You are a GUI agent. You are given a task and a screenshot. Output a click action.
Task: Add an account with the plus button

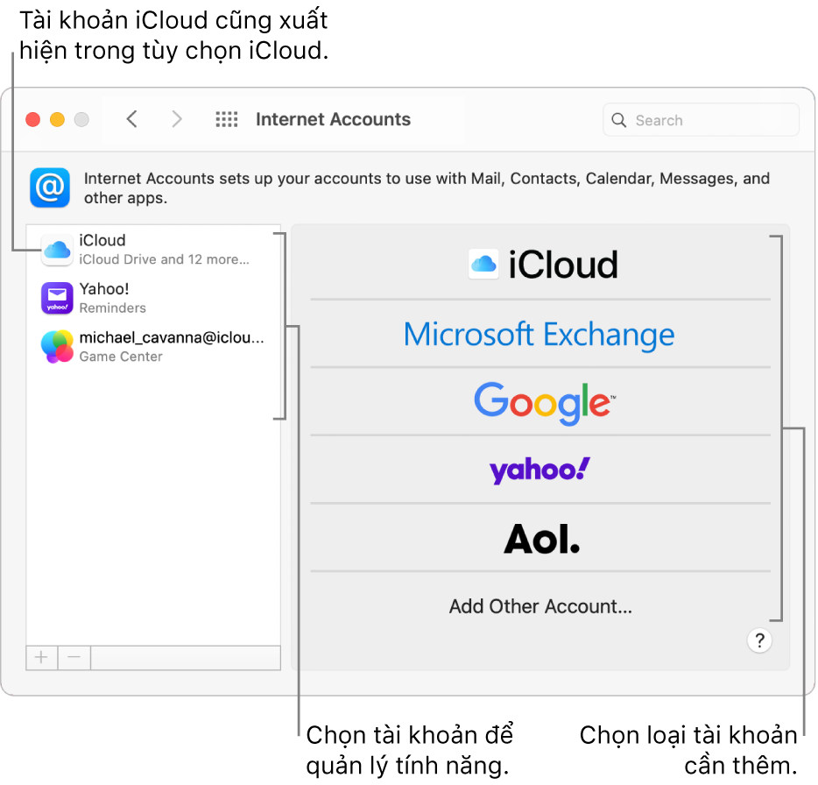(42, 657)
